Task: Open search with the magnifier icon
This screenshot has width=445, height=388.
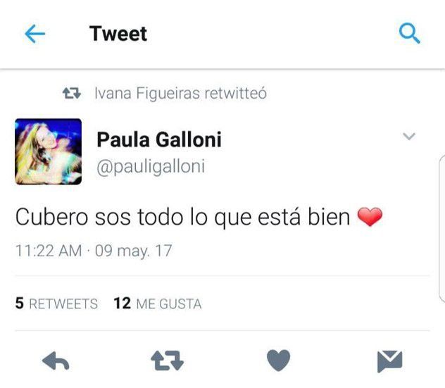Action: coord(410,33)
